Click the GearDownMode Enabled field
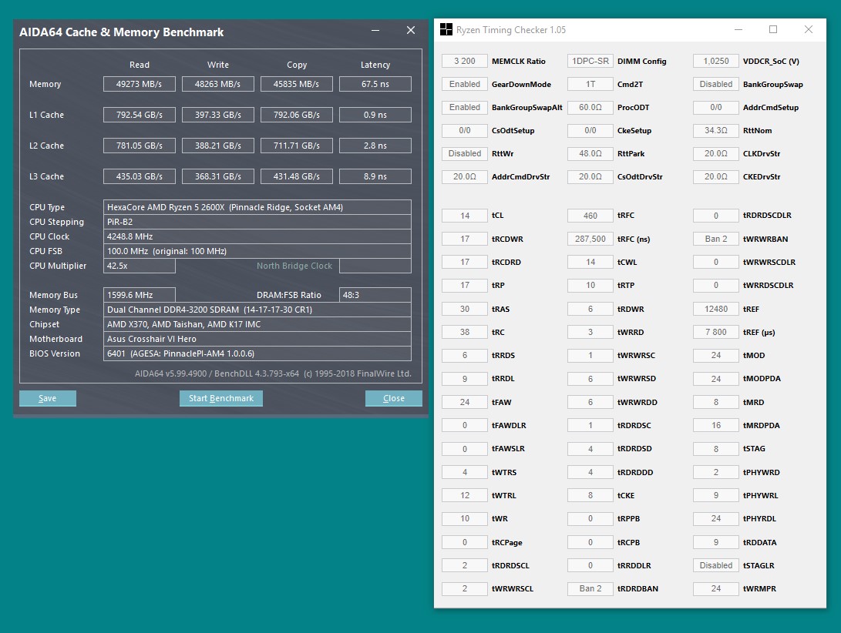The width and height of the screenshot is (841, 633). [465, 84]
